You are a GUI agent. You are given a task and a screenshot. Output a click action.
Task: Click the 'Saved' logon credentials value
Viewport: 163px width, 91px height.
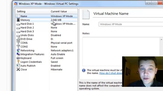tap(54, 62)
